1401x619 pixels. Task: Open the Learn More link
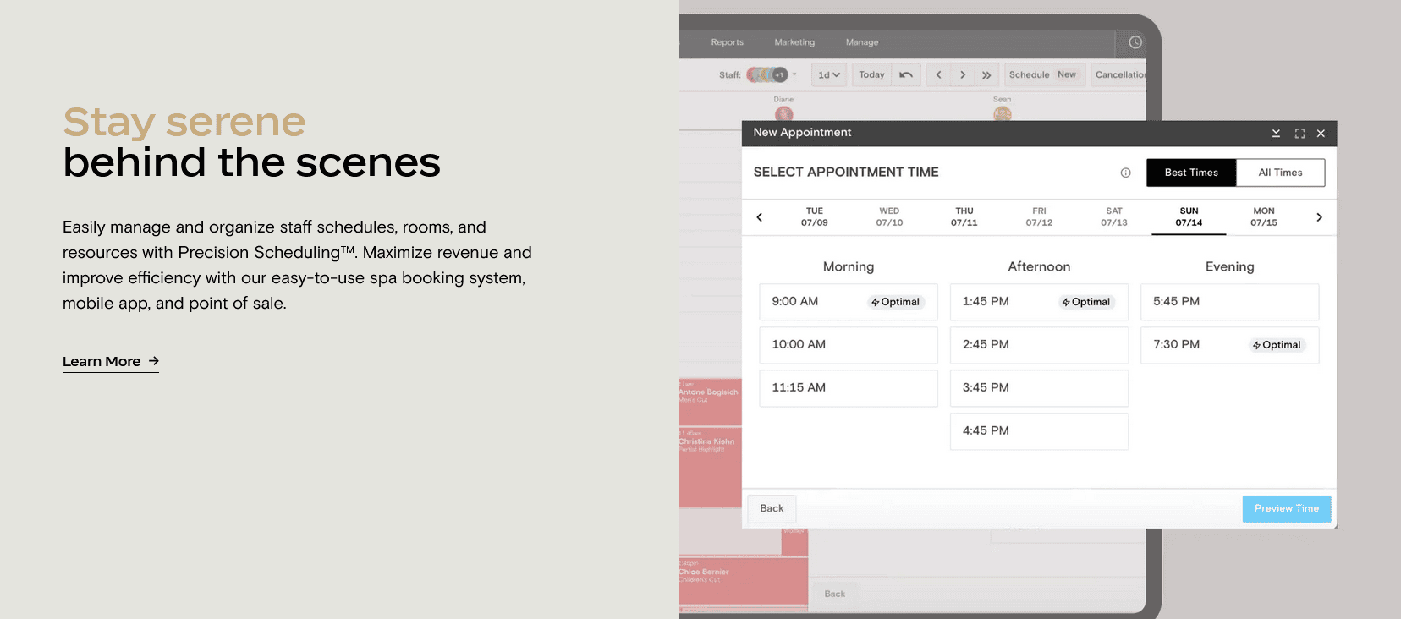pyautogui.click(x=110, y=362)
